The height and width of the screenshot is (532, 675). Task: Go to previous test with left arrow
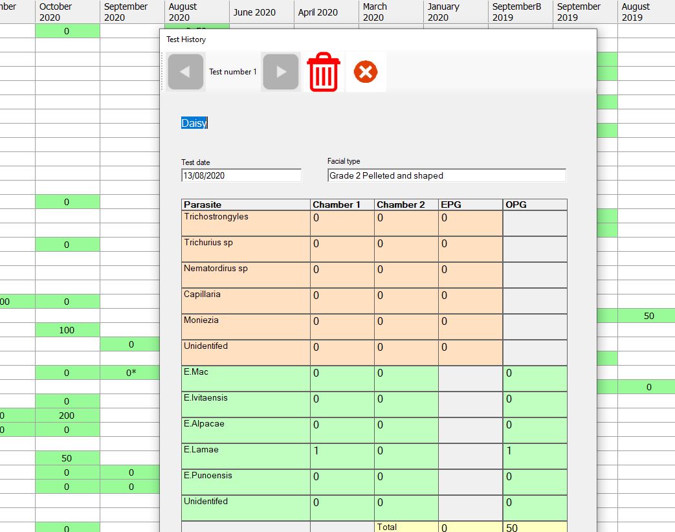[x=186, y=71]
